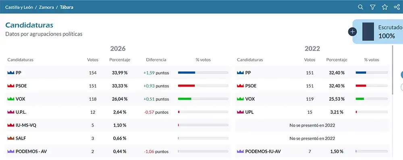Open the share icon in header

point(397,7)
